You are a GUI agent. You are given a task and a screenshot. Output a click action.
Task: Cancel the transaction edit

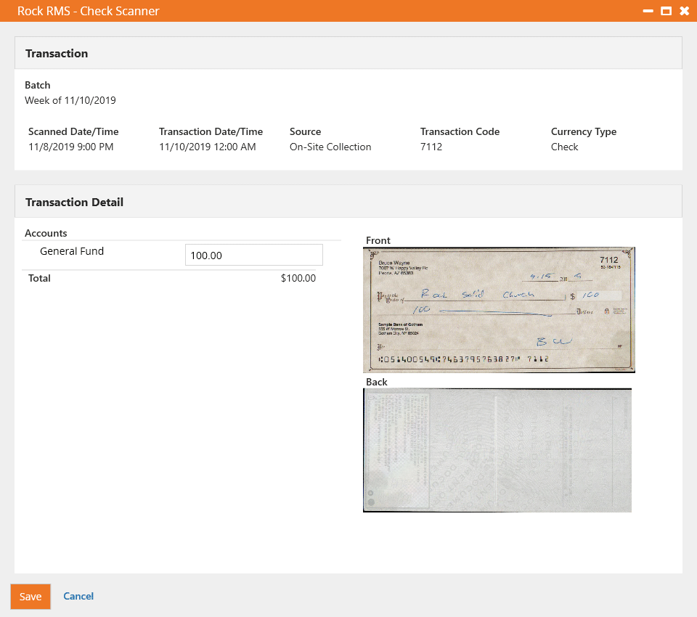point(78,596)
